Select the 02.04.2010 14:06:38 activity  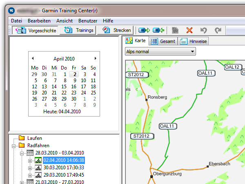click(64, 160)
